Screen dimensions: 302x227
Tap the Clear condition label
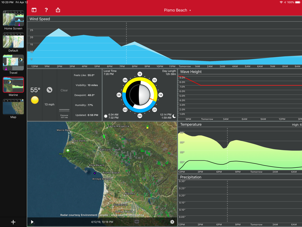click(64, 90)
